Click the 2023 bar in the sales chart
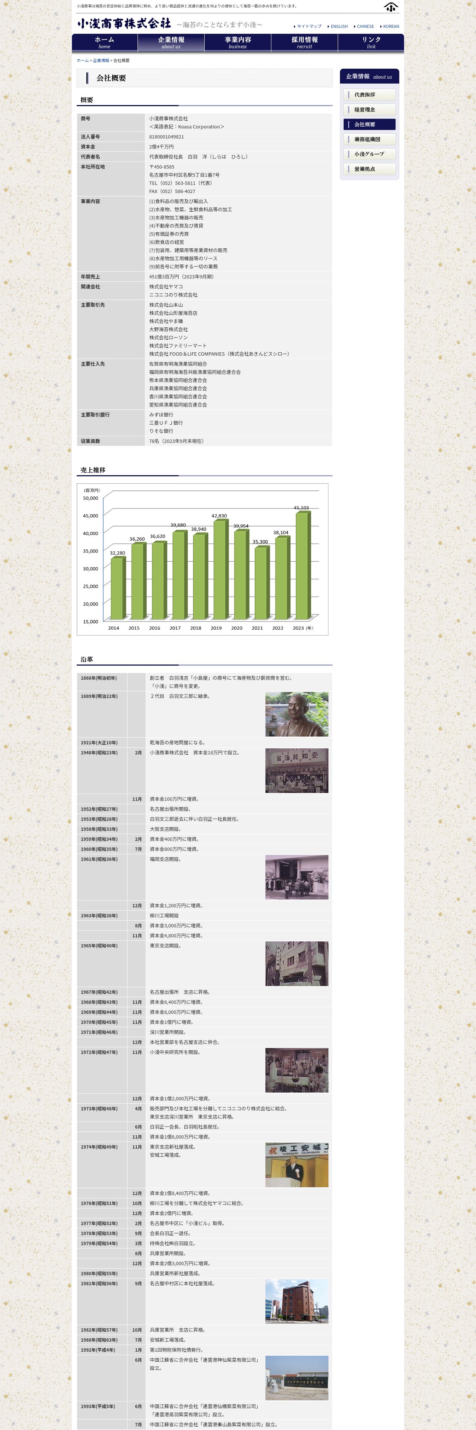This screenshot has height=1430, width=476. [x=303, y=565]
